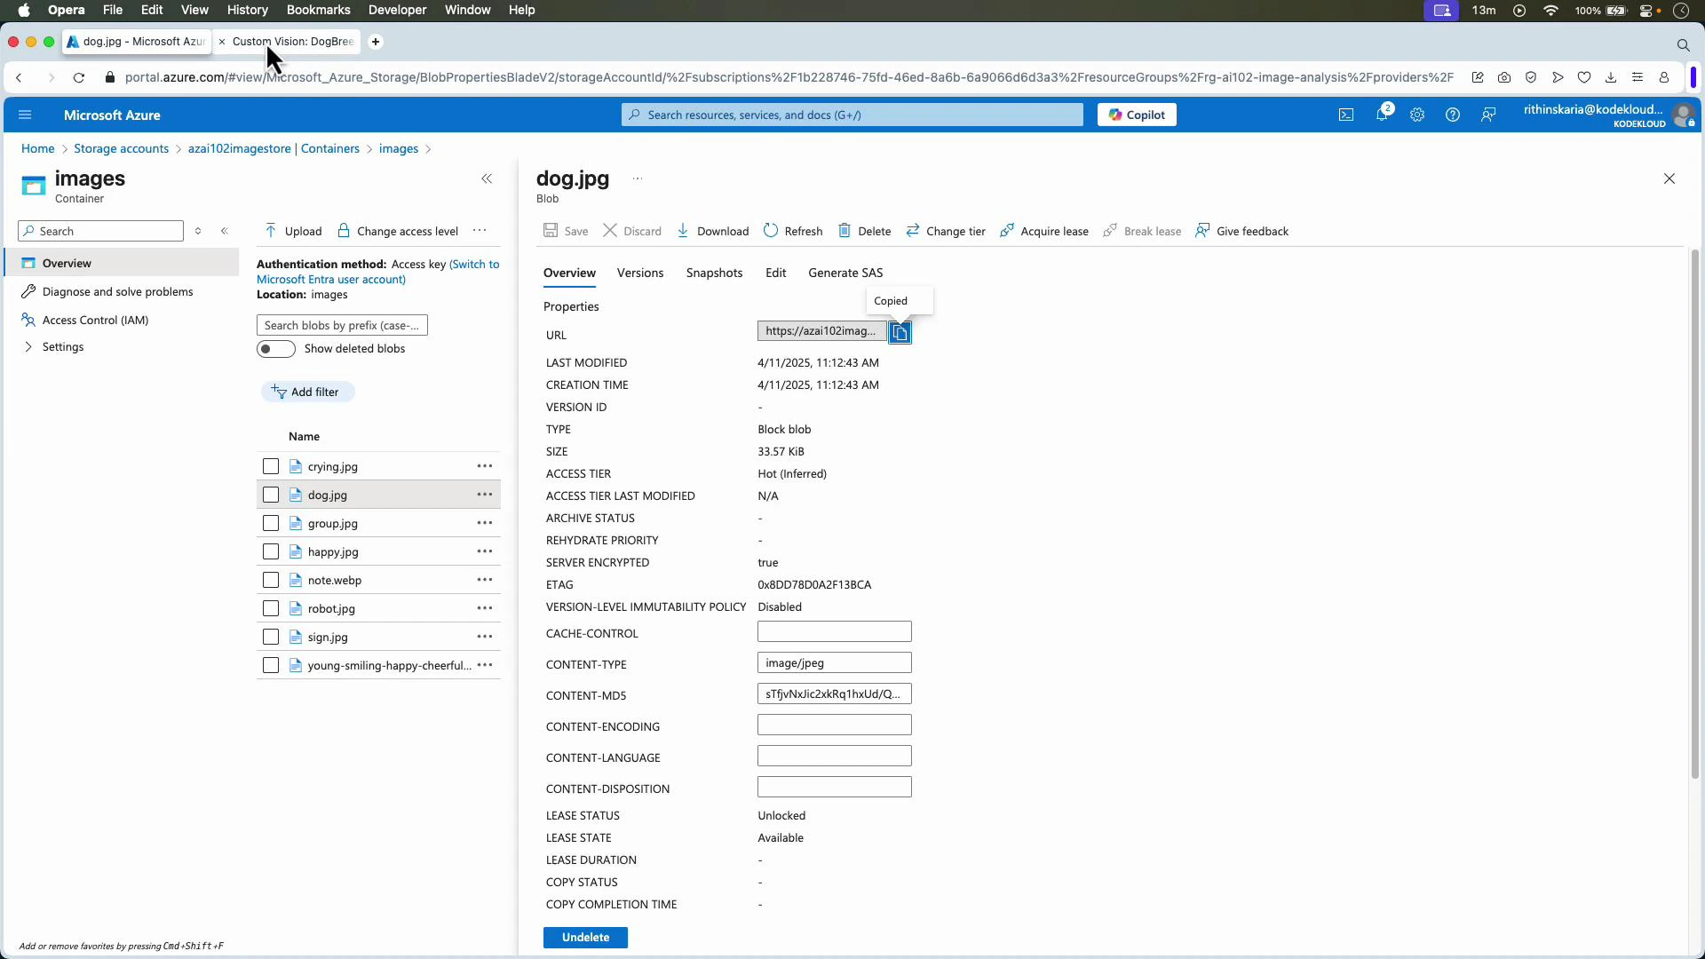
Task: Collapse the left sidebar menu
Action: pos(225,231)
